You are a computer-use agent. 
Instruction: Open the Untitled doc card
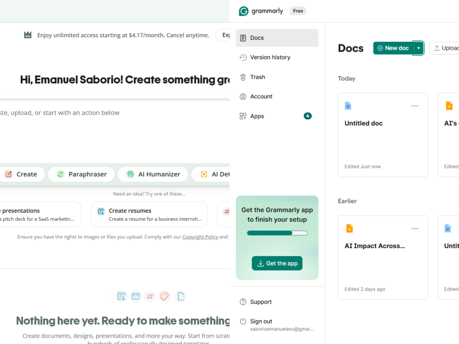click(x=383, y=135)
